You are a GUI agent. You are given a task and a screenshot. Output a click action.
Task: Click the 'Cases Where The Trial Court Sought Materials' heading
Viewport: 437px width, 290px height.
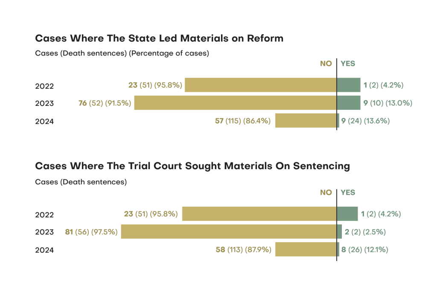click(192, 167)
